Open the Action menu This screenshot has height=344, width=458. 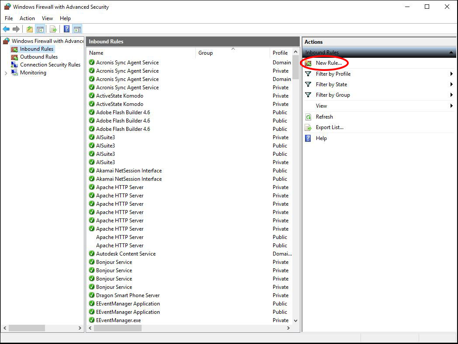pyautogui.click(x=27, y=18)
